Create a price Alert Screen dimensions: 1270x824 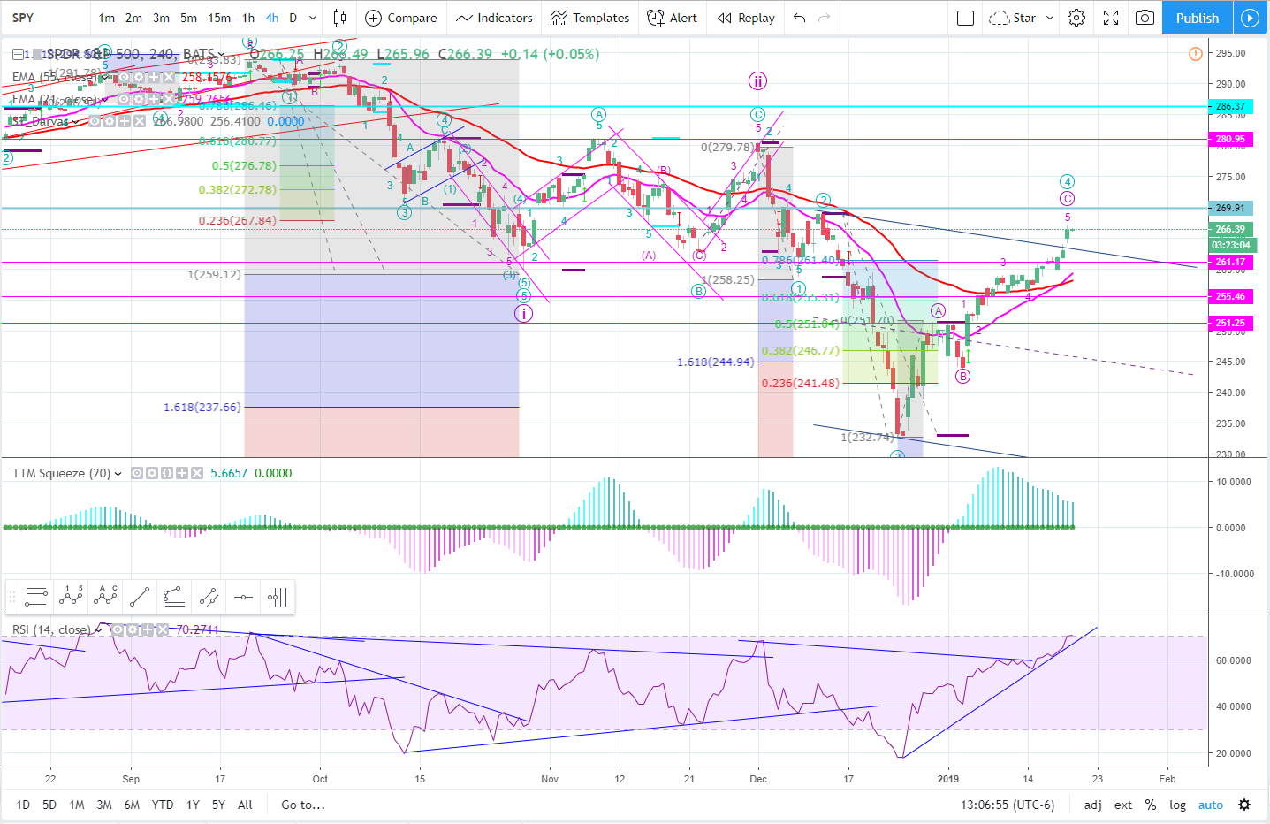tap(673, 18)
